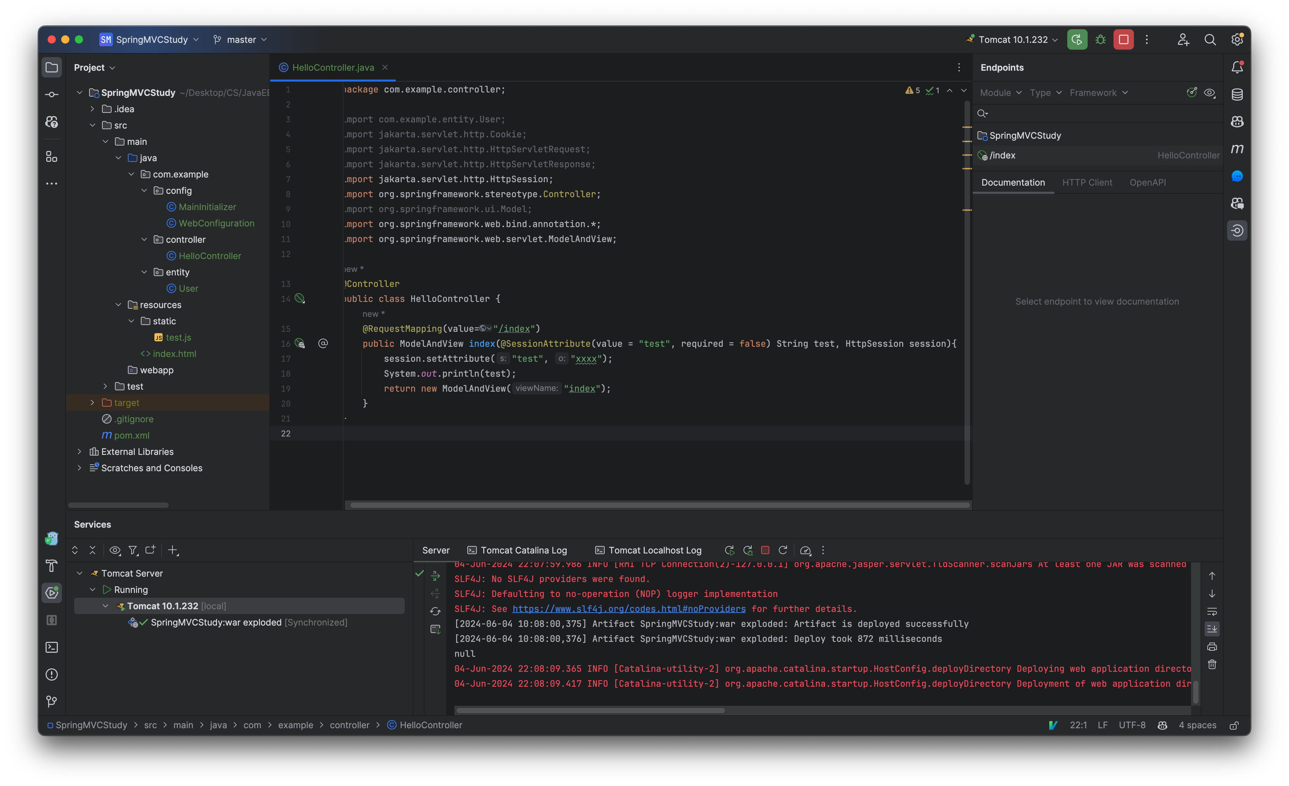
Task: Click console horizontal scrollbar
Action: tap(590, 711)
